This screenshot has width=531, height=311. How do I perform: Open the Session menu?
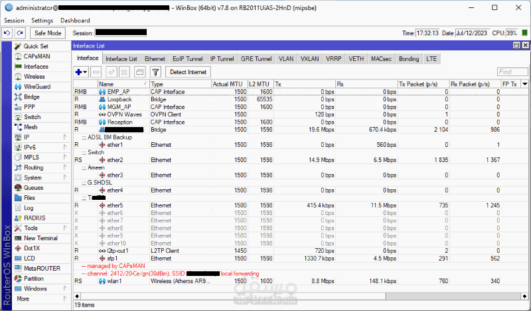(x=14, y=21)
